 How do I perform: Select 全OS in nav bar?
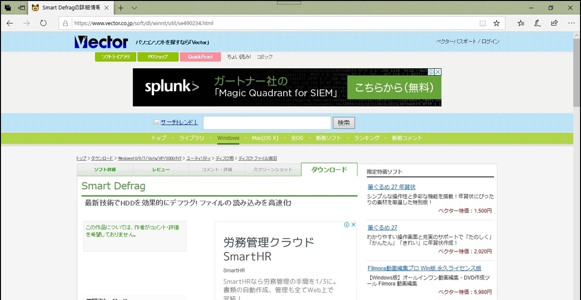point(297,138)
